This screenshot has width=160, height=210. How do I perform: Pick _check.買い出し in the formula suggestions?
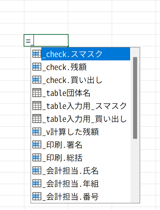pyautogui.click(x=81, y=80)
